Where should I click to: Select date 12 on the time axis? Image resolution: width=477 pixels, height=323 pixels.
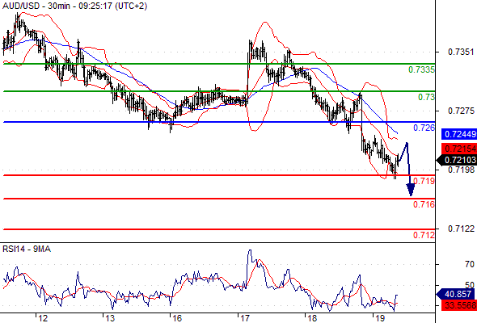tap(43, 318)
